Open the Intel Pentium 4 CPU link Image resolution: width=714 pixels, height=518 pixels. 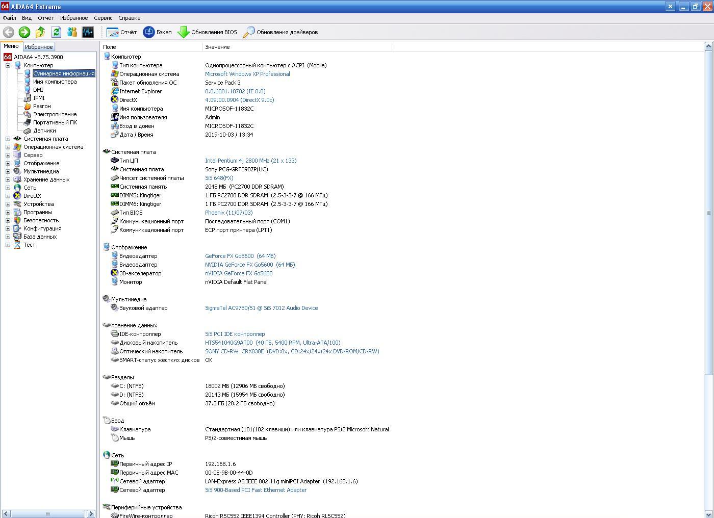click(x=250, y=161)
